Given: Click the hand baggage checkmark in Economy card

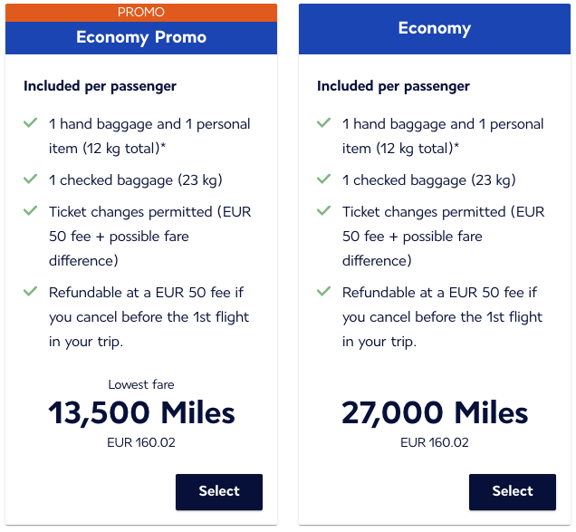Looking at the screenshot, I should point(323,123).
